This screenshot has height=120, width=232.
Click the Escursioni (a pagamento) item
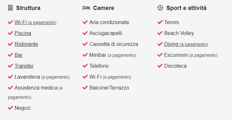point(191,55)
